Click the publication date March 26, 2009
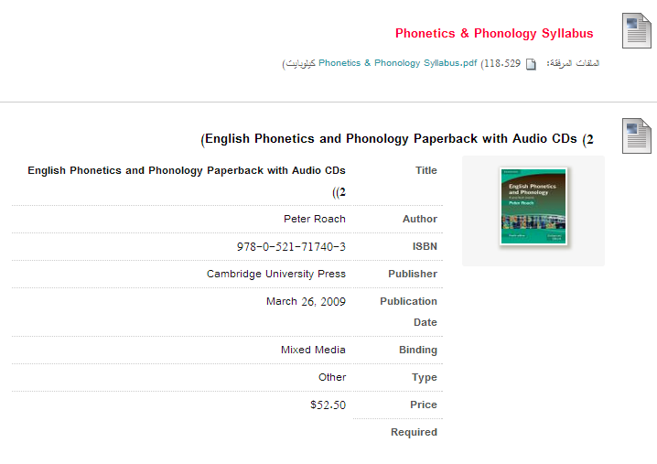Image resolution: width=657 pixels, height=464 pixels. (x=306, y=301)
